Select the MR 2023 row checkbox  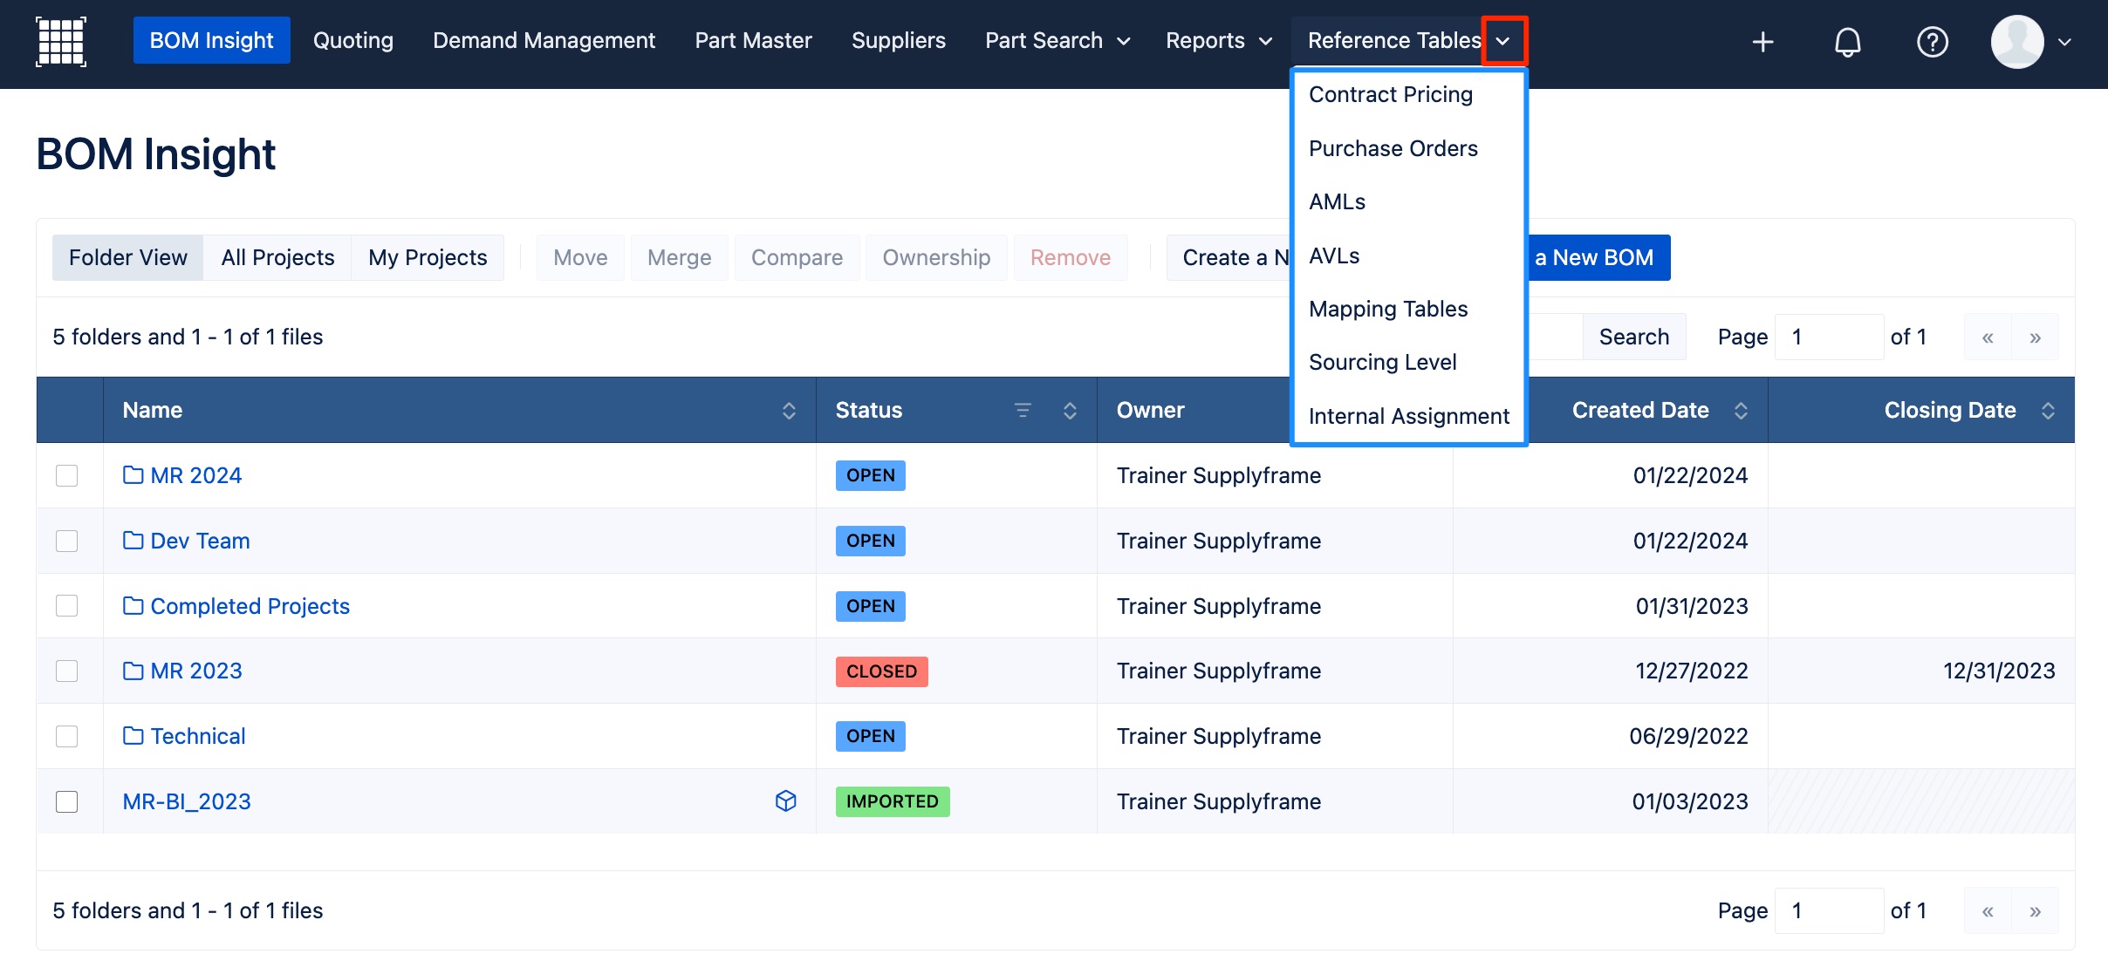click(67, 671)
